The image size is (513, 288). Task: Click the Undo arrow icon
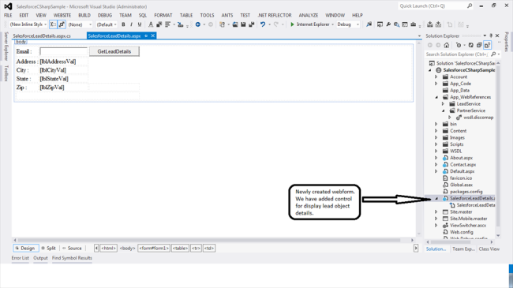[263, 24]
